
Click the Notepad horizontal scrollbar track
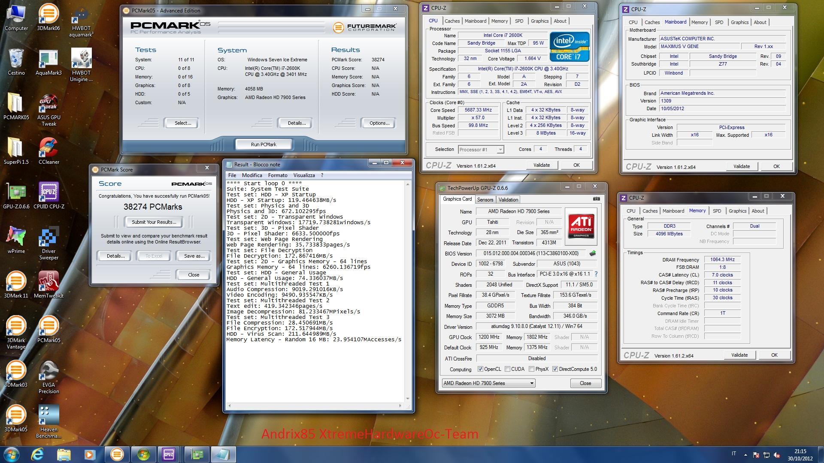[x=315, y=406]
